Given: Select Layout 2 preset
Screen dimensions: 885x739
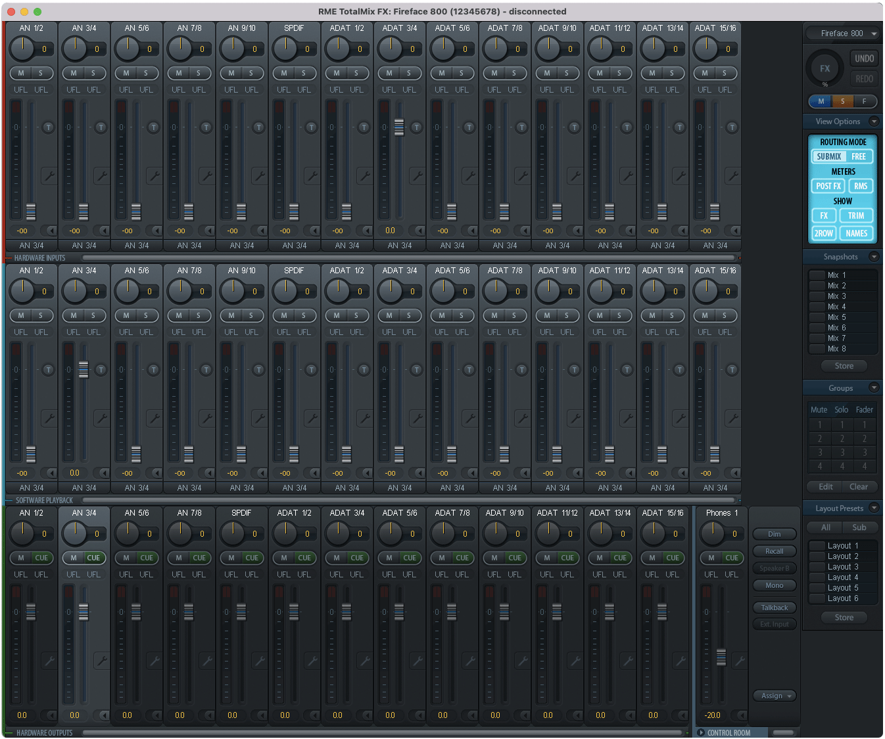Looking at the screenshot, I should coord(843,556).
